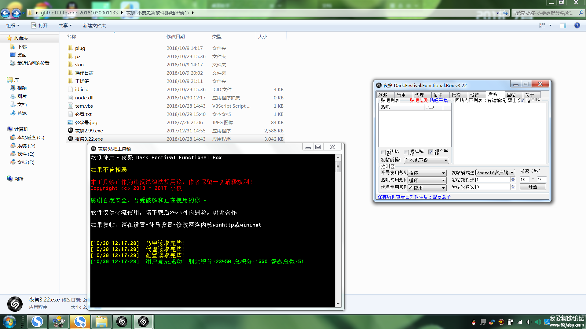
Task: Click the QQ penguin tray icon
Action: 474,322
